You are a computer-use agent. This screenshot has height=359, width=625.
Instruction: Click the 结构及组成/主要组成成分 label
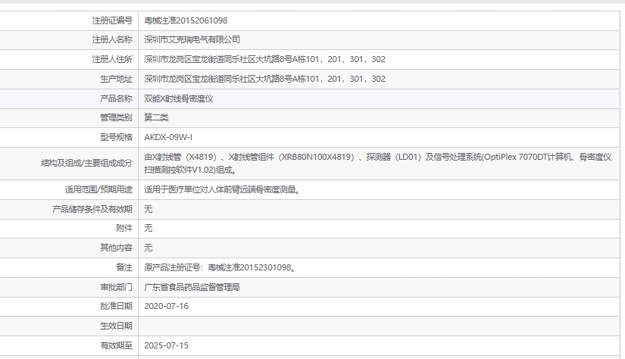86,163
